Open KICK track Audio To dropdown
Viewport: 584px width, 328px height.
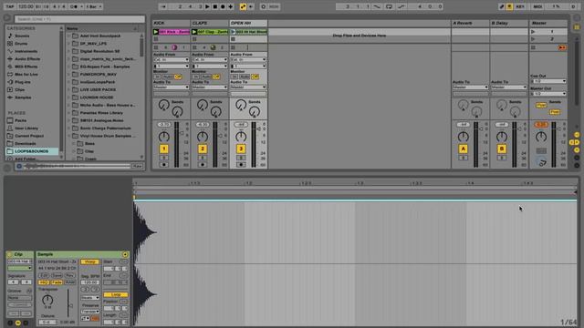tap(172, 87)
